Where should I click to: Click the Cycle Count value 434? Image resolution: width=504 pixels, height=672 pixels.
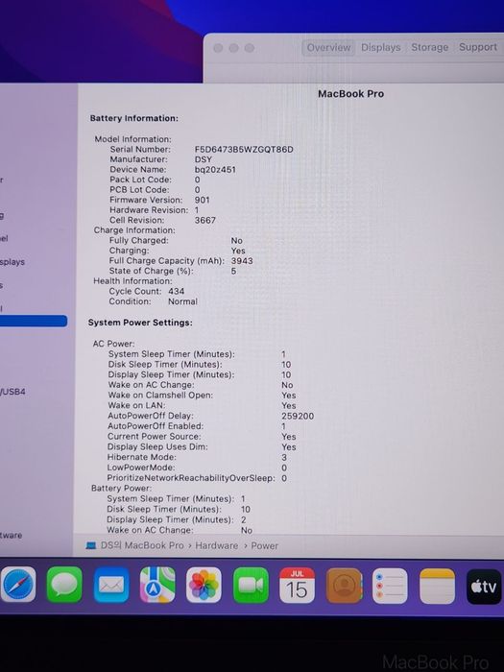click(x=176, y=291)
